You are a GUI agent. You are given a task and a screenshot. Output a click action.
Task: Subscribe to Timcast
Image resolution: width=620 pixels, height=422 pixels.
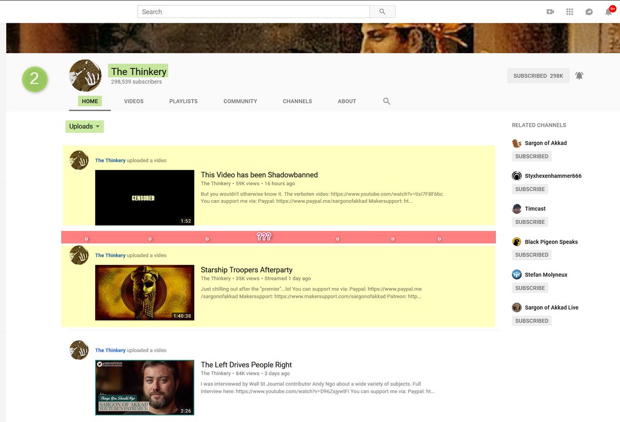pos(530,222)
